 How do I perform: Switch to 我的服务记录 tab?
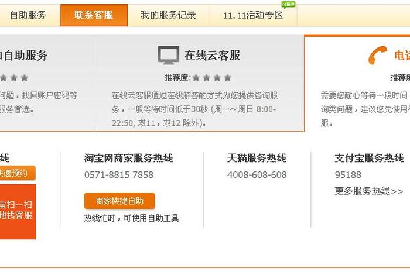169,15
